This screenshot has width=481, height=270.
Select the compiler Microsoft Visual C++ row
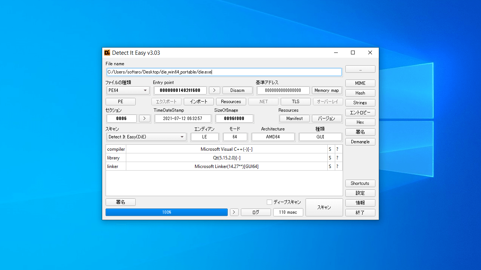[224, 149]
